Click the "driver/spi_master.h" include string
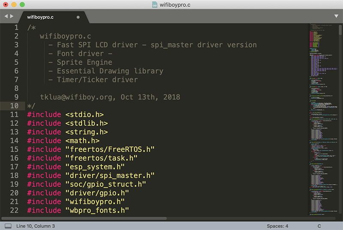Viewport: 343px width, 230px height. 109,175
